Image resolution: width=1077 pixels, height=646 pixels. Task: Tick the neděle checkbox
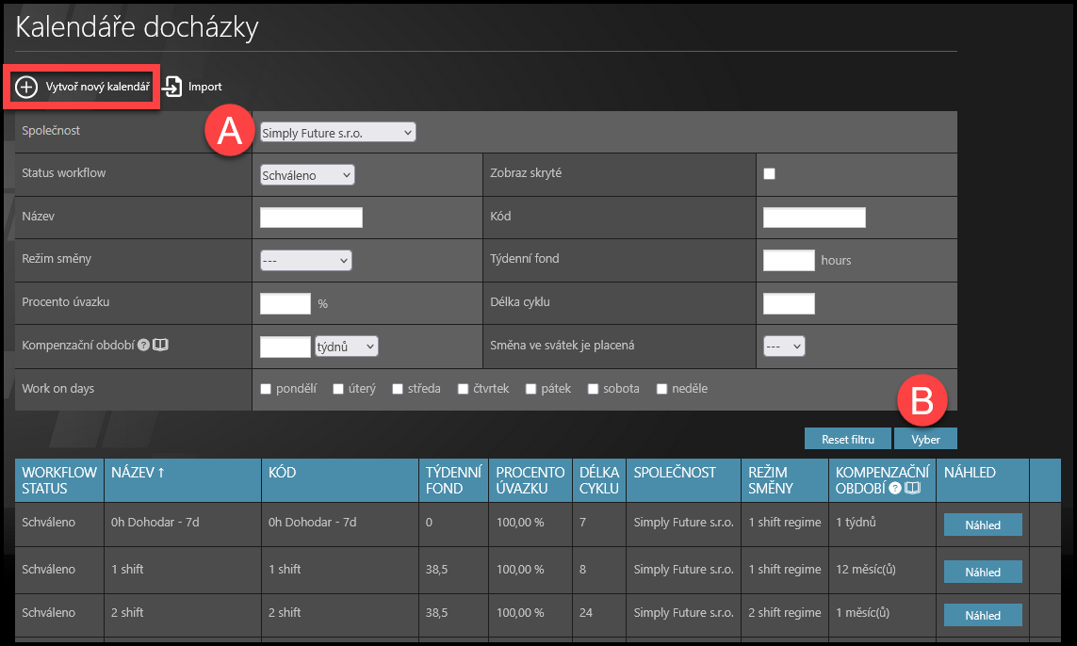coord(662,389)
